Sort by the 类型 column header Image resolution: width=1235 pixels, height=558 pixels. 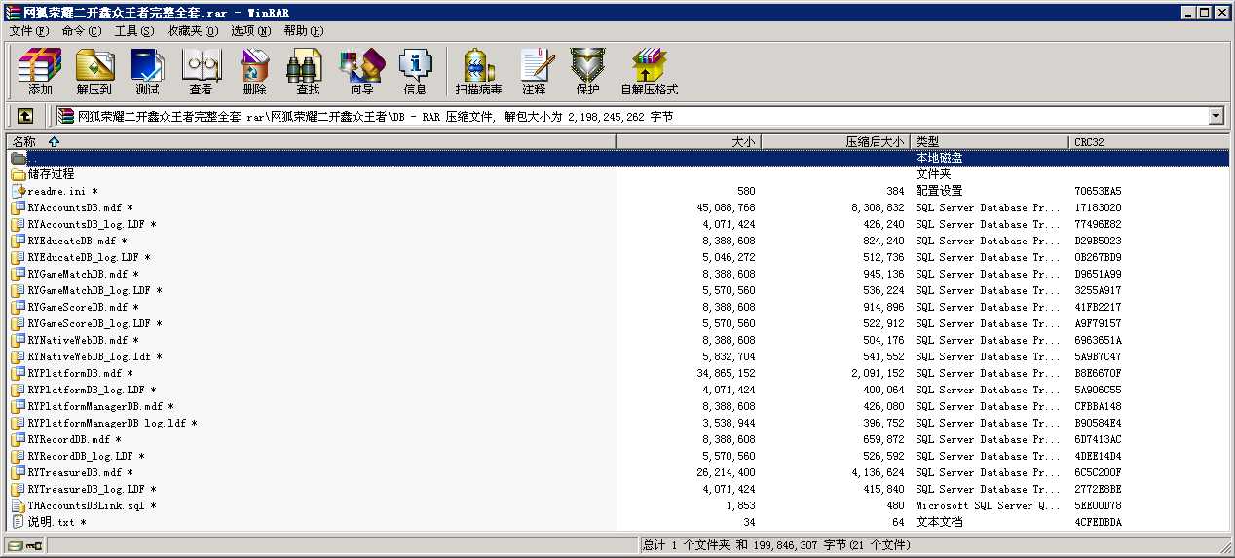point(990,142)
